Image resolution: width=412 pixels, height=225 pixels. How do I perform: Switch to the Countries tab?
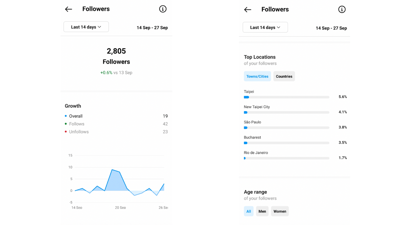pos(284,76)
